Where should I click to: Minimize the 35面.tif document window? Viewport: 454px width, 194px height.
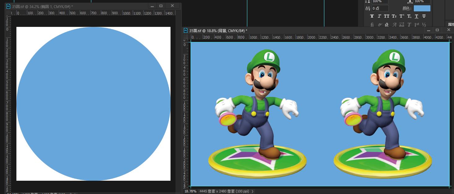429,30
